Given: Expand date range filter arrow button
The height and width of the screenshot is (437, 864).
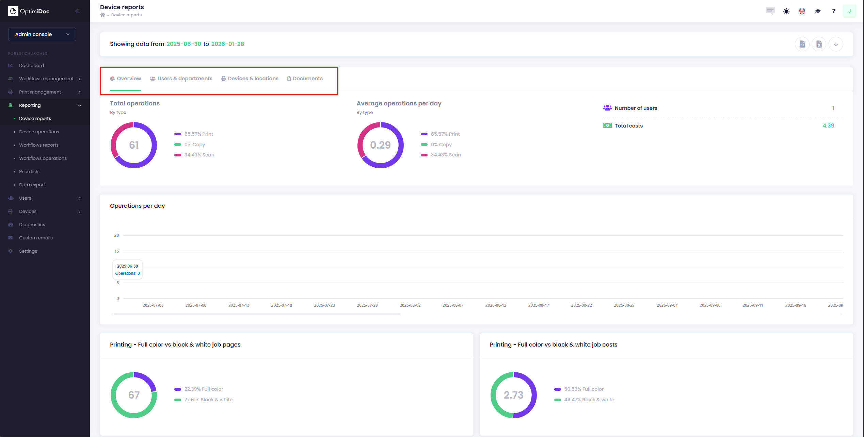Looking at the screenshot, I should [835, 44].
